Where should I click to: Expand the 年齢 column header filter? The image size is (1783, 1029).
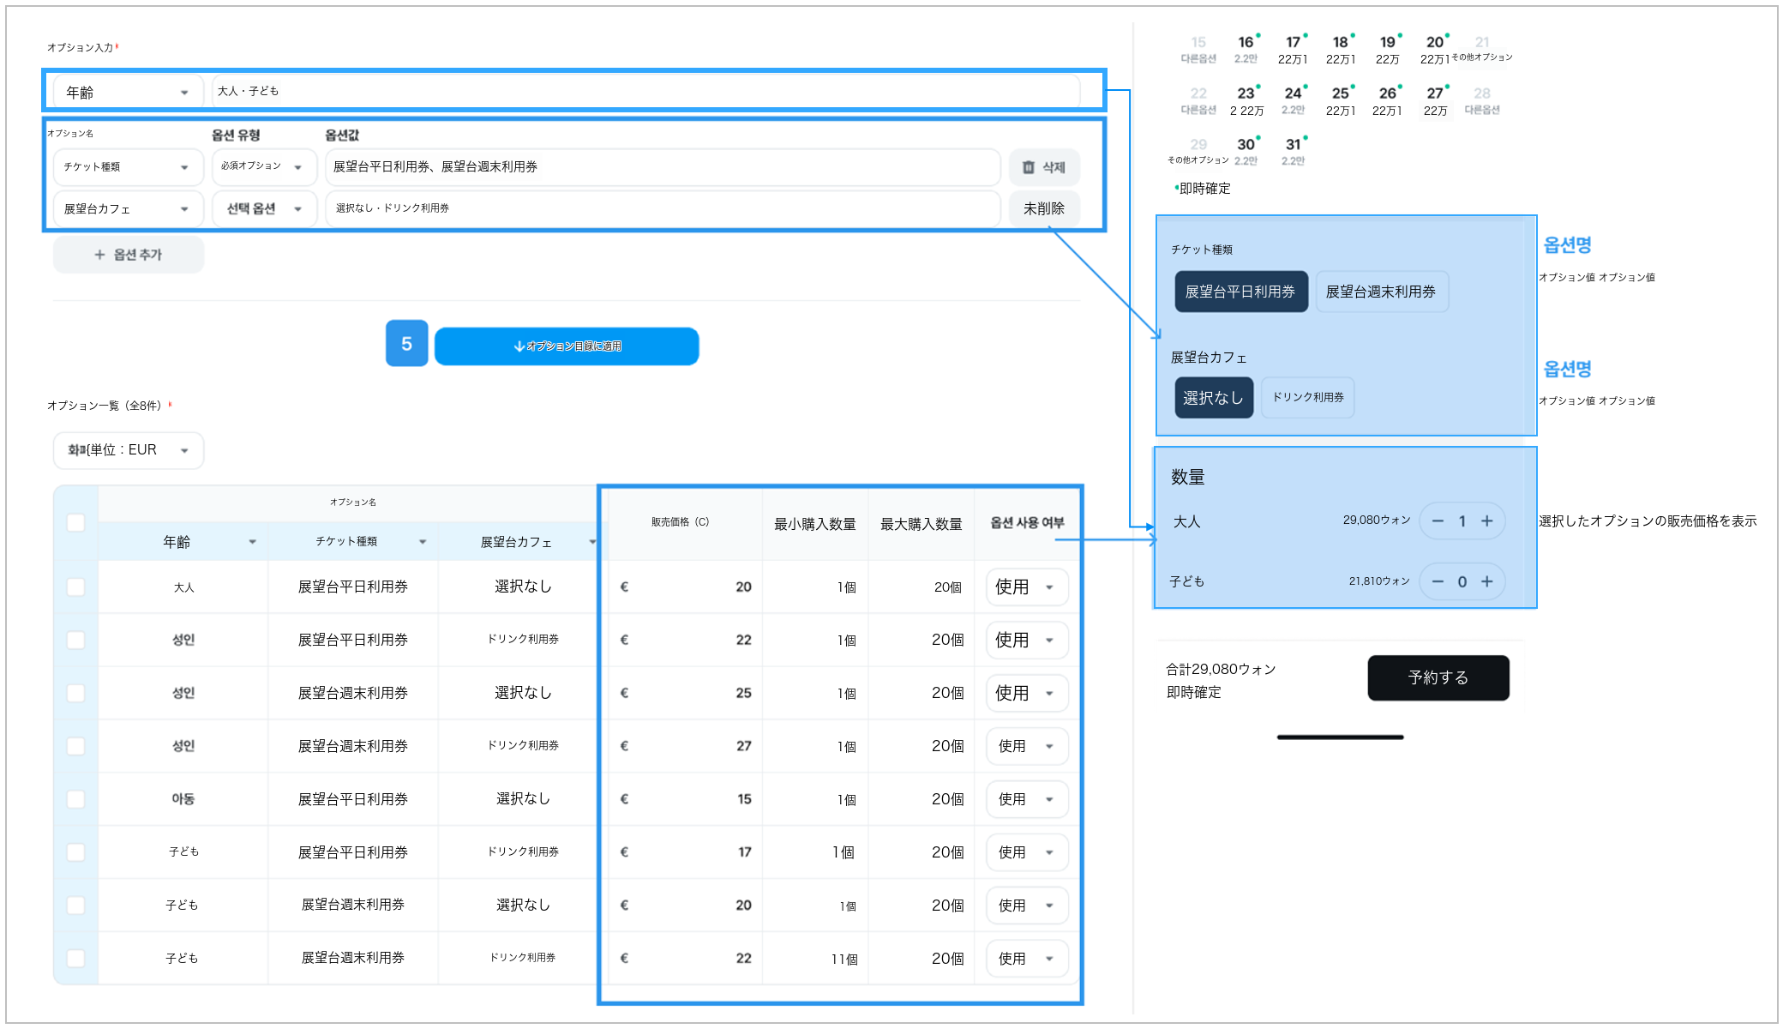pyautogui.click(x=252, y=542)
